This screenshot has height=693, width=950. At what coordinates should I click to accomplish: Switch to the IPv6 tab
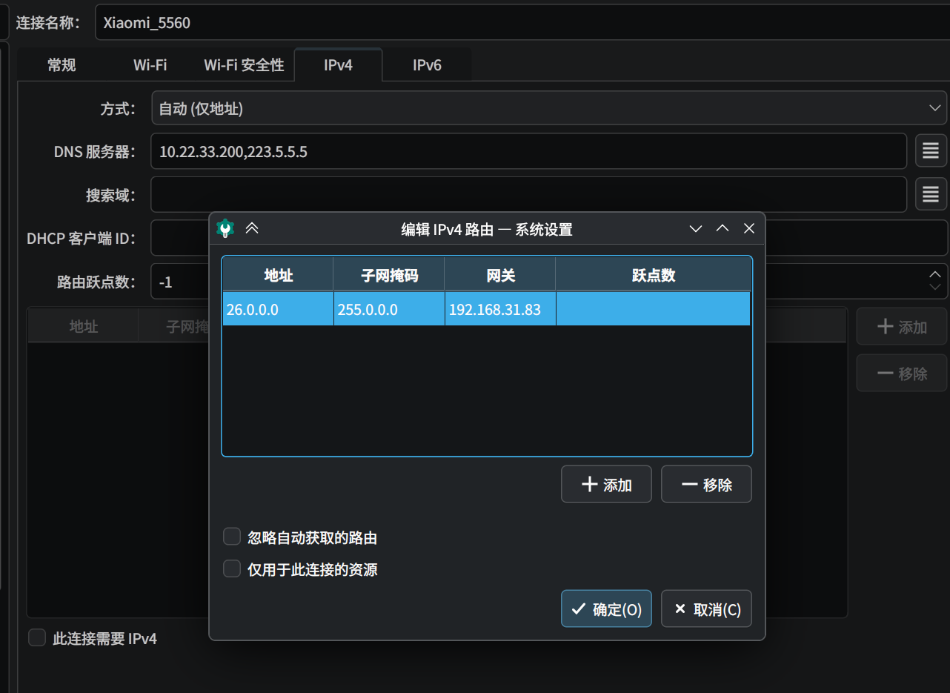point(428,65)
